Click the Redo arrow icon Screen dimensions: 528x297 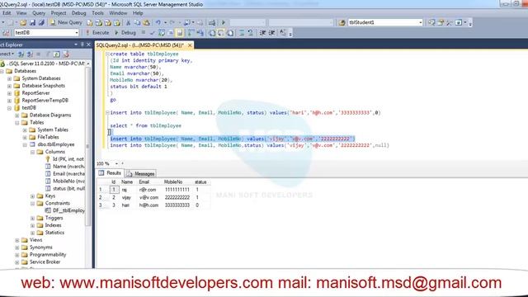tap(172, 22)
